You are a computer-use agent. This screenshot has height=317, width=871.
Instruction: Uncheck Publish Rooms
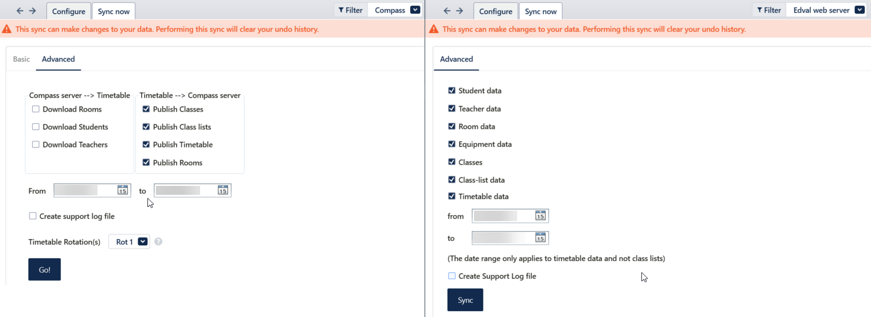pos(146,162)
